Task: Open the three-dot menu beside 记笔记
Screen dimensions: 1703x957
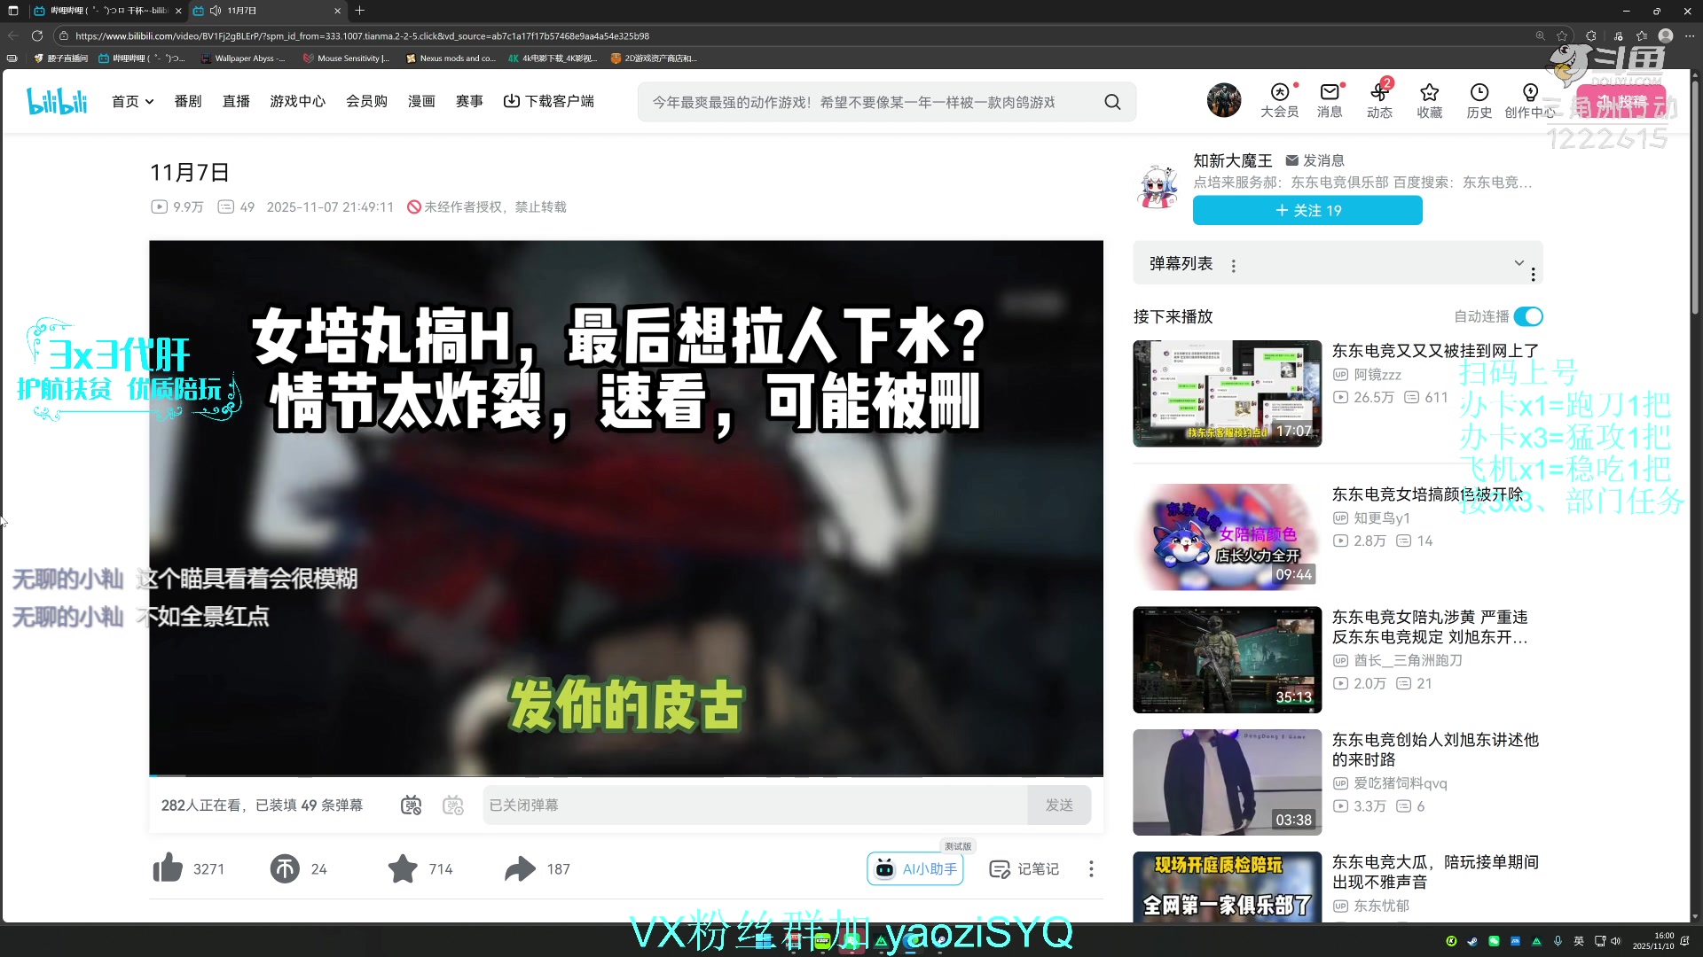Action: (1090, 868)
